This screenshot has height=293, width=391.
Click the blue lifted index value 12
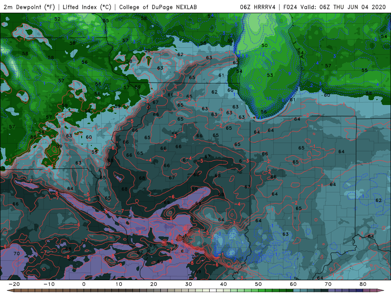[262, 54]
